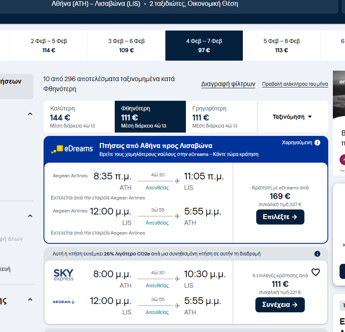Collapse the second sidebar filter section chevron
The image size is (345, 332).
click(30, 216)
